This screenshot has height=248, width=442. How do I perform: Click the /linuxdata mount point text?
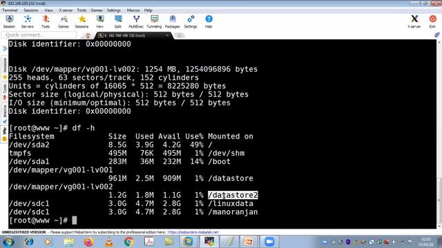point(231,204)
